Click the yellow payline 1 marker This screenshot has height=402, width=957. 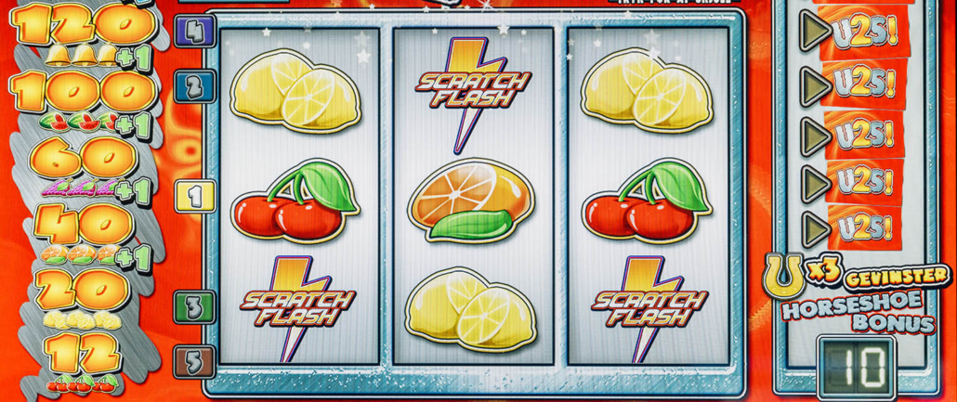(x=195, y=196)
